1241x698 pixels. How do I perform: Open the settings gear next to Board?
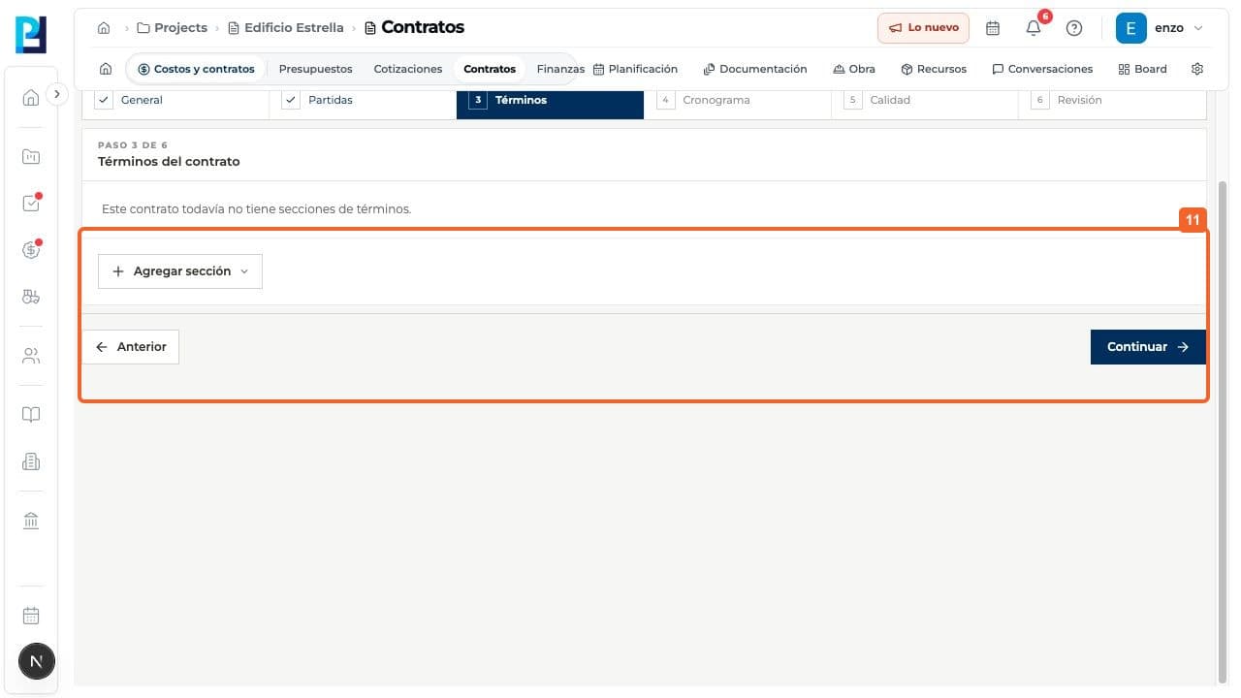[1197, 69]
